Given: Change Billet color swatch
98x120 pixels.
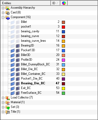Looking at the screenshot, I should point(63,22).
